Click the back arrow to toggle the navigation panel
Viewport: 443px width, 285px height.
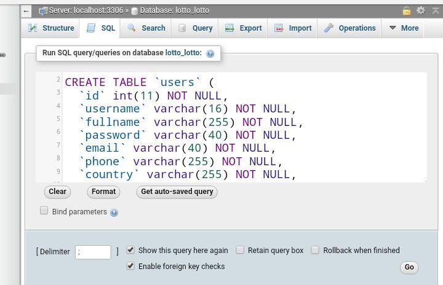pos(26,11)
